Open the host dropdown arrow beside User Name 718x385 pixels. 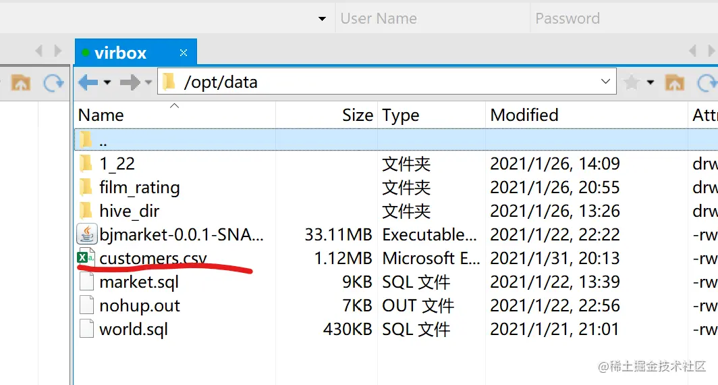[322, 19]
